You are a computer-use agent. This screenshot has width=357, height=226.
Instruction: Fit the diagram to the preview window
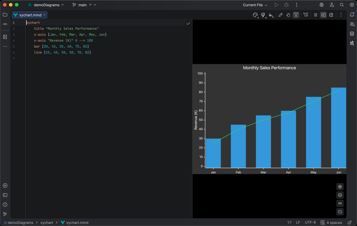pos(340,212)
